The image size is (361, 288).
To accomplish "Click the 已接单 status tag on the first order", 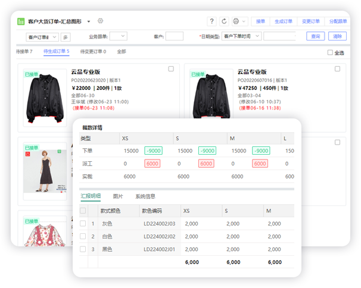I will (32, 74).
